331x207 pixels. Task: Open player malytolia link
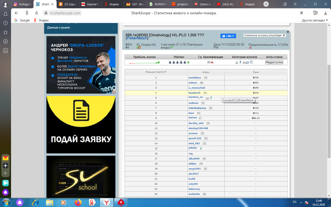(194, 194)
